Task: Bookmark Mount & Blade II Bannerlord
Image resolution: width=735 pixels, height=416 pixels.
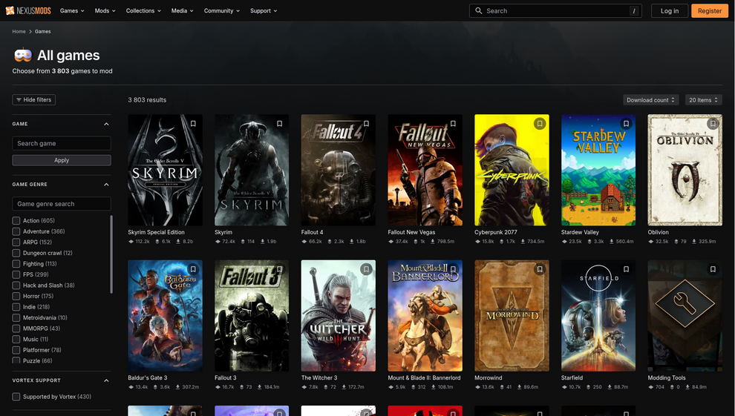Action: [x=453, y=269]
